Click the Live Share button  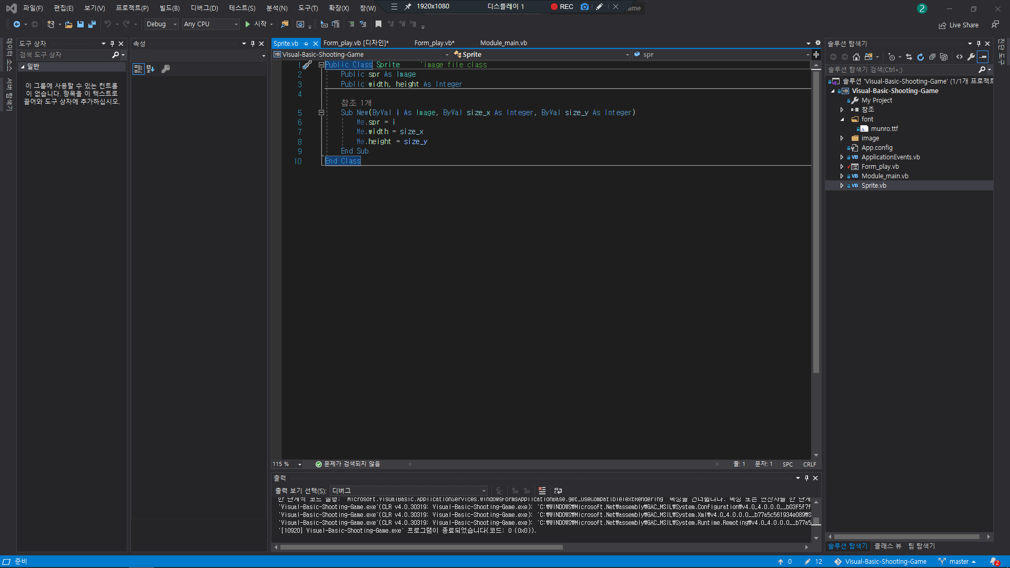click(959, 25)
